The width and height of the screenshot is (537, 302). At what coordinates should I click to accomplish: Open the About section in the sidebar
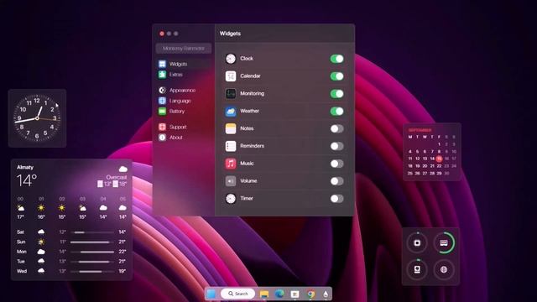pos(184,138)
